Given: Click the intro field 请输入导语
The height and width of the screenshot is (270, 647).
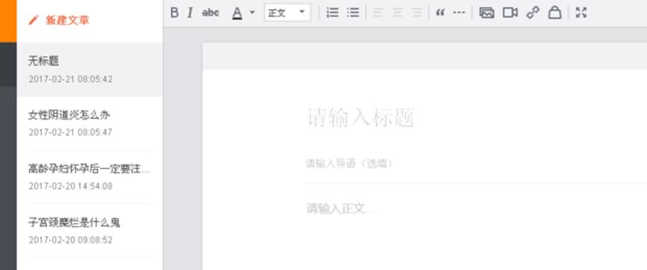Looking at the screenshot, I should [x=349, y=164].
